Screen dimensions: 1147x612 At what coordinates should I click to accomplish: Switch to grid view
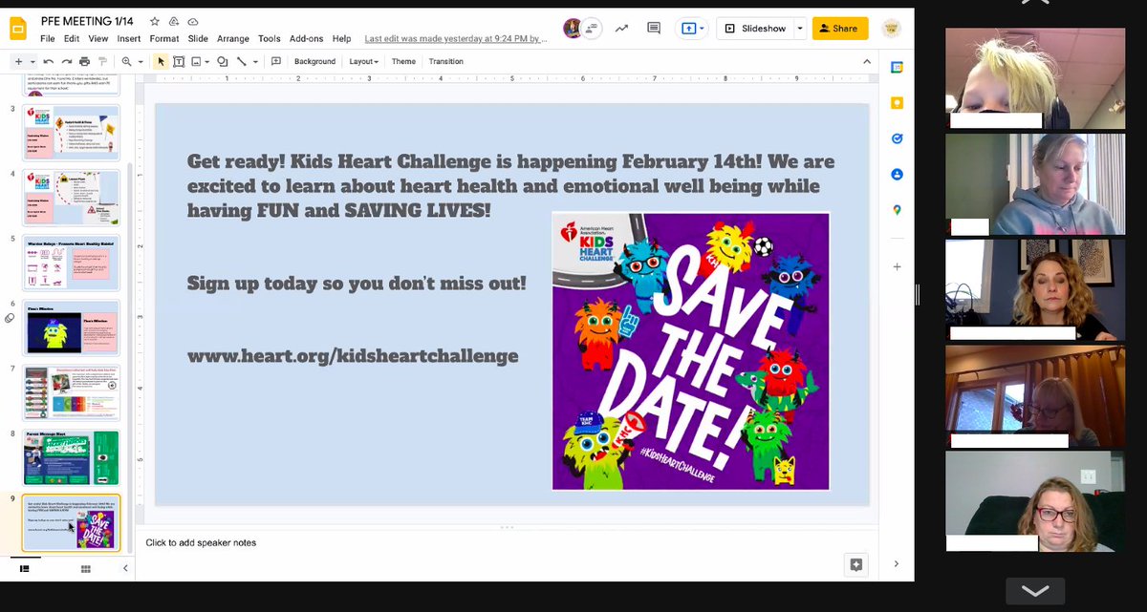[x=85, y=569]
